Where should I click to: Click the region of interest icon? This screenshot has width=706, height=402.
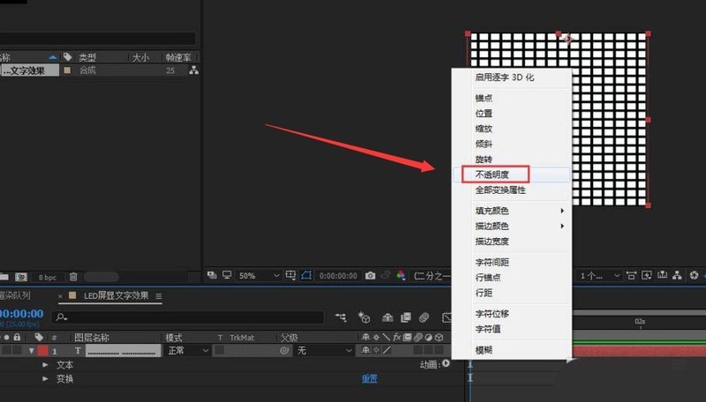pyautogui.click(x=289, y=276)
